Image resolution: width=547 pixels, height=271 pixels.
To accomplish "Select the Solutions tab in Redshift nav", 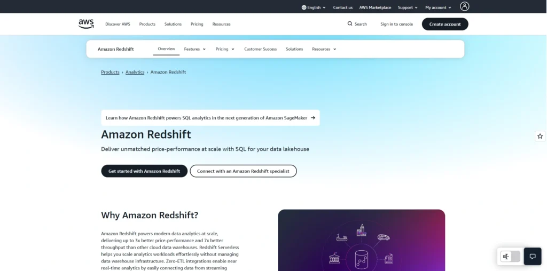I will pyautogui.click(x=294, y=49).
